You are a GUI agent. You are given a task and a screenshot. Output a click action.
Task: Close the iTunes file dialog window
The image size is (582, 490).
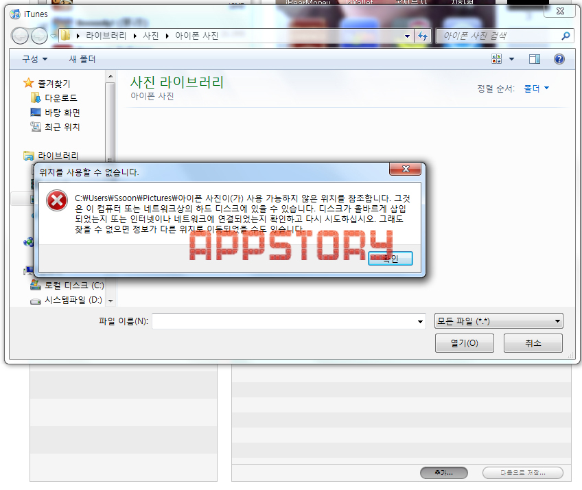point(560,11)
